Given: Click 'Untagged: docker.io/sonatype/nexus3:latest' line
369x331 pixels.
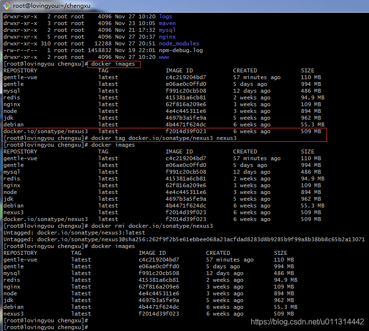Looking at the screenshot, I should 74,233.
